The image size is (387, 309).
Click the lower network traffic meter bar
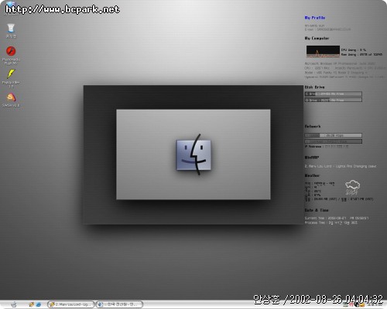(x=334, y=141)
